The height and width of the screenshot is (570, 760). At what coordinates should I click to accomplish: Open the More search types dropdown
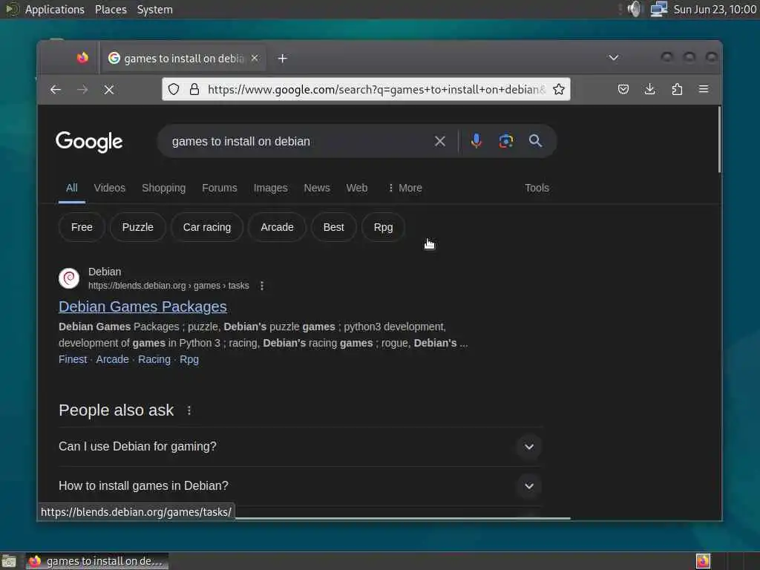(x=405, y=188)
